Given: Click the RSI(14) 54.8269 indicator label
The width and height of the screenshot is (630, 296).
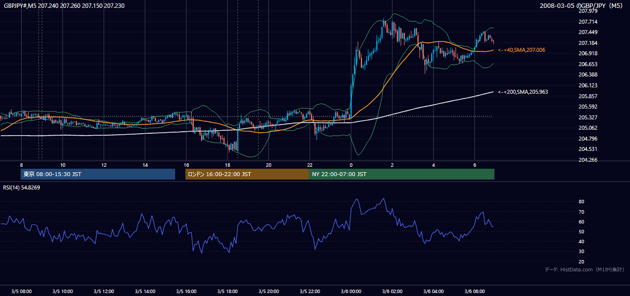Looking at the screenshot, I should click(x=22, y=187).
